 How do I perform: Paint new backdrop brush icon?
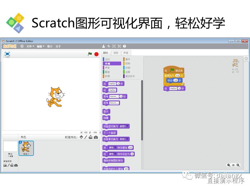tap(9, 165)
